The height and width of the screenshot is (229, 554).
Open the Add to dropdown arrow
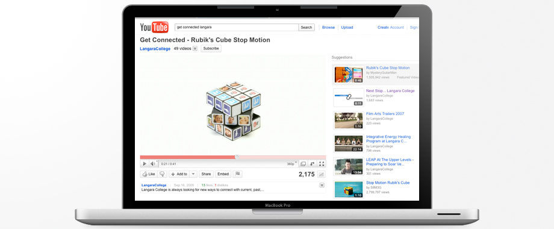pos(193,174)
